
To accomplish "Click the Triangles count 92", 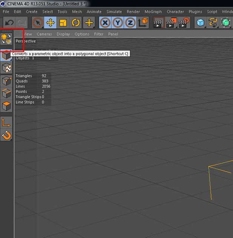I will [44, 76].
